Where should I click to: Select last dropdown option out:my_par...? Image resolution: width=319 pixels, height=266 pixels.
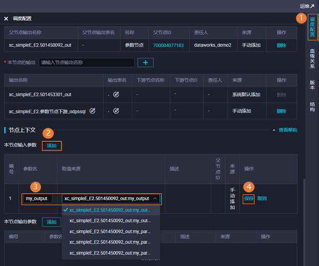point(111,253)
